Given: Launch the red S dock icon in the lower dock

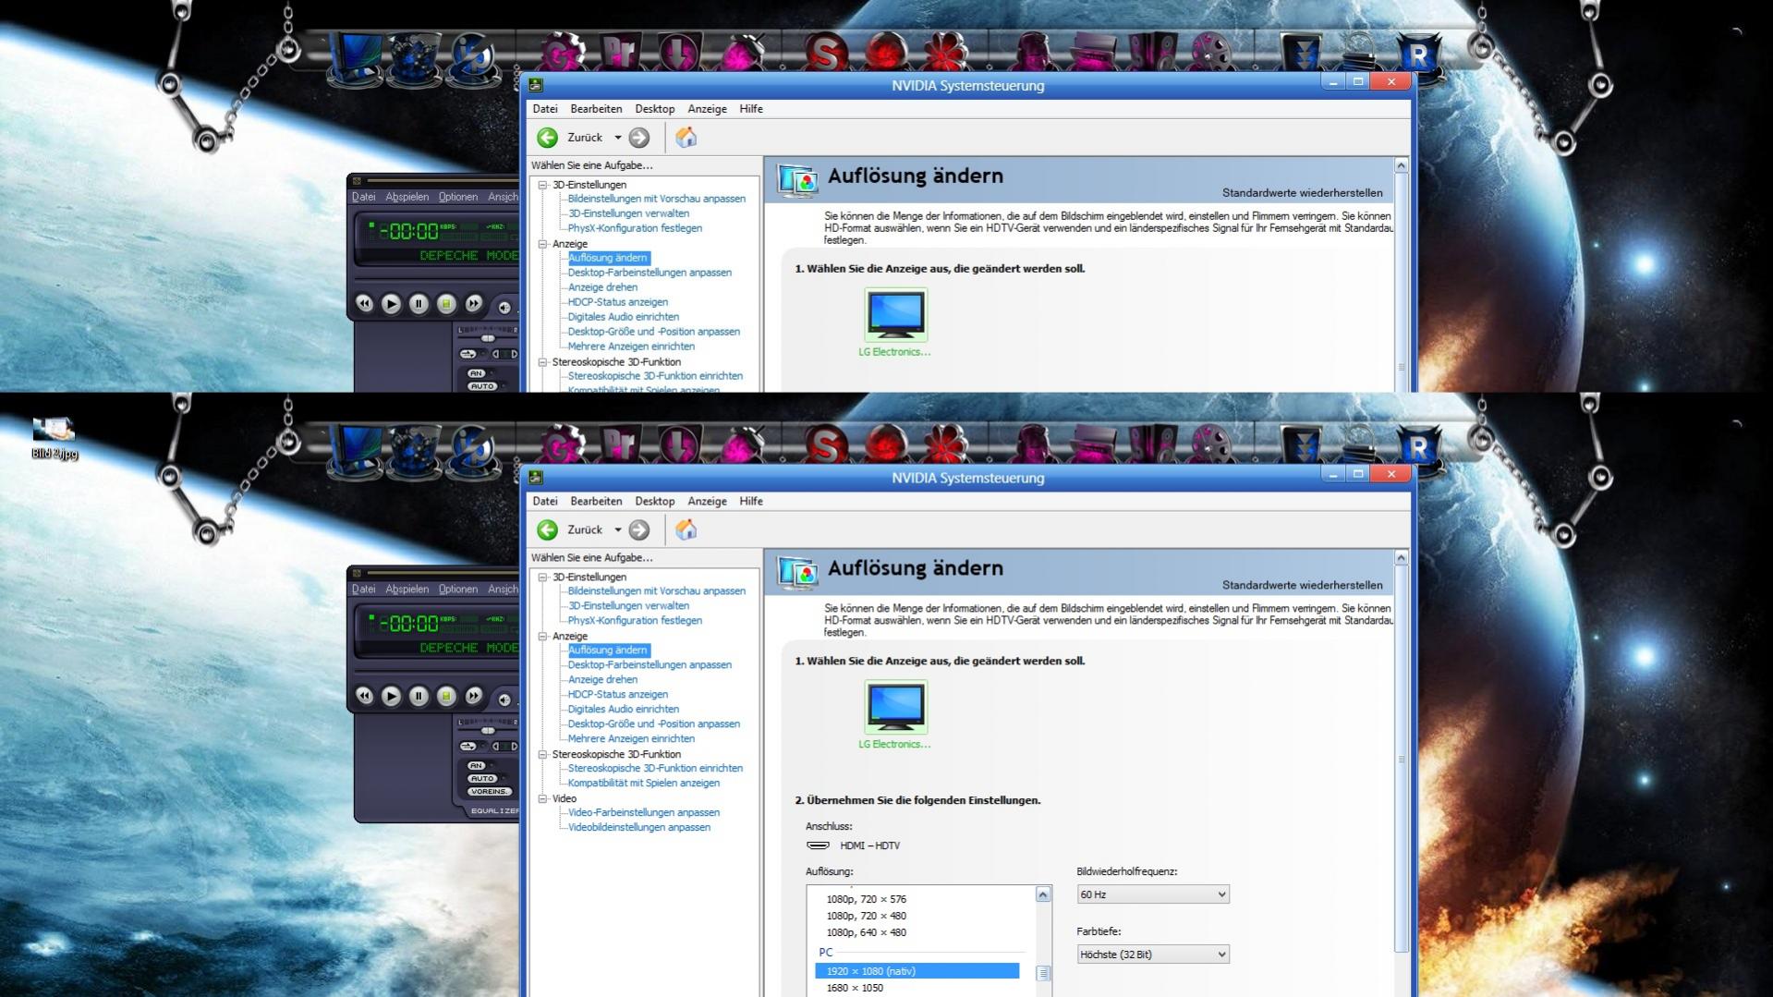Looking at the screenshot, I should (825, 444).
